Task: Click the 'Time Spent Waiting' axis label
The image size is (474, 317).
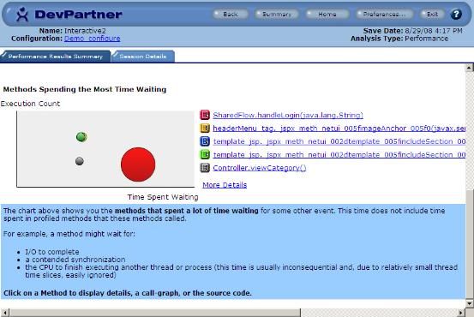Action: click(x=163, y=197)
